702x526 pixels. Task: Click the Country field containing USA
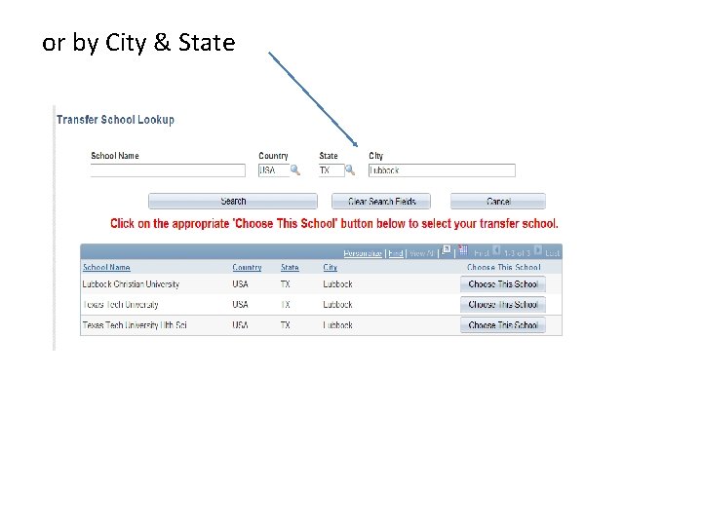click(274, 170)
